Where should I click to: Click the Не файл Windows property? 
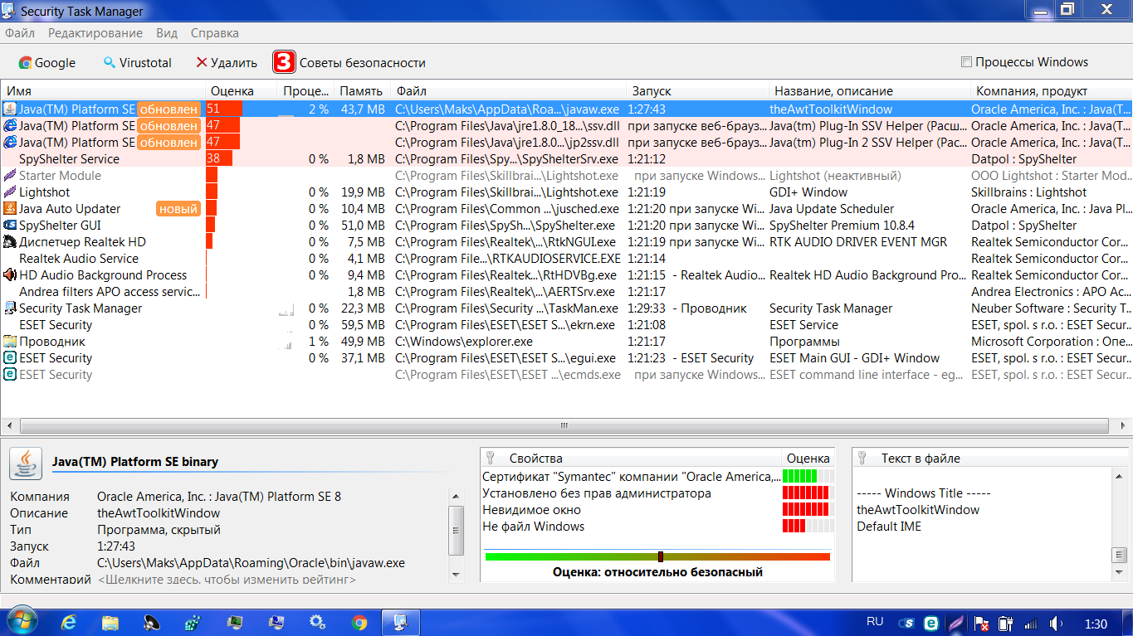pos(534,526)
